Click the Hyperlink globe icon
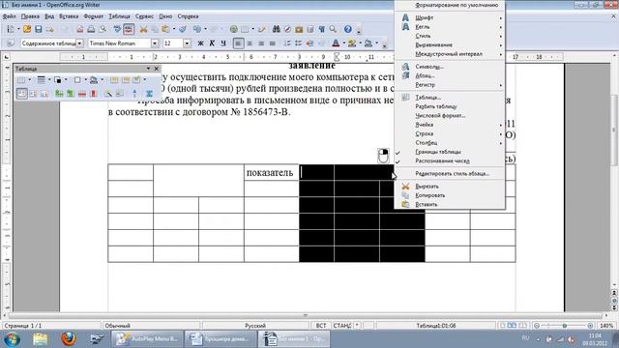Image resolution: width=619 pixels, height=348 pixels. [x=234, y=29]
